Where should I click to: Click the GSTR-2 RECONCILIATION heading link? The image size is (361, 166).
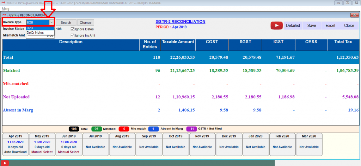click(x=180, y=21)
